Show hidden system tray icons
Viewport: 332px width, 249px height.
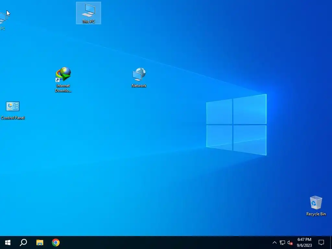[x=274, y=243]
